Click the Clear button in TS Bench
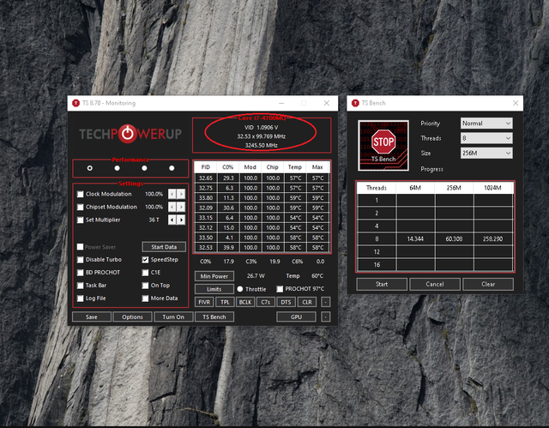This screenshot has height=428, width=549. point(488,284)
